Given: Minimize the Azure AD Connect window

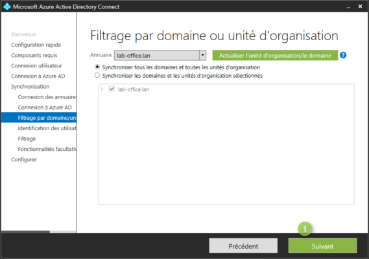Looking at the screenshot, I should [348, 7].
